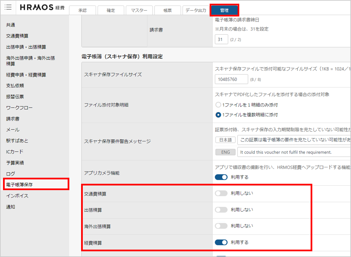Open インボイス in the sidebar
The height and width of the screenshot is (257, 351).
tap(17, 196)
